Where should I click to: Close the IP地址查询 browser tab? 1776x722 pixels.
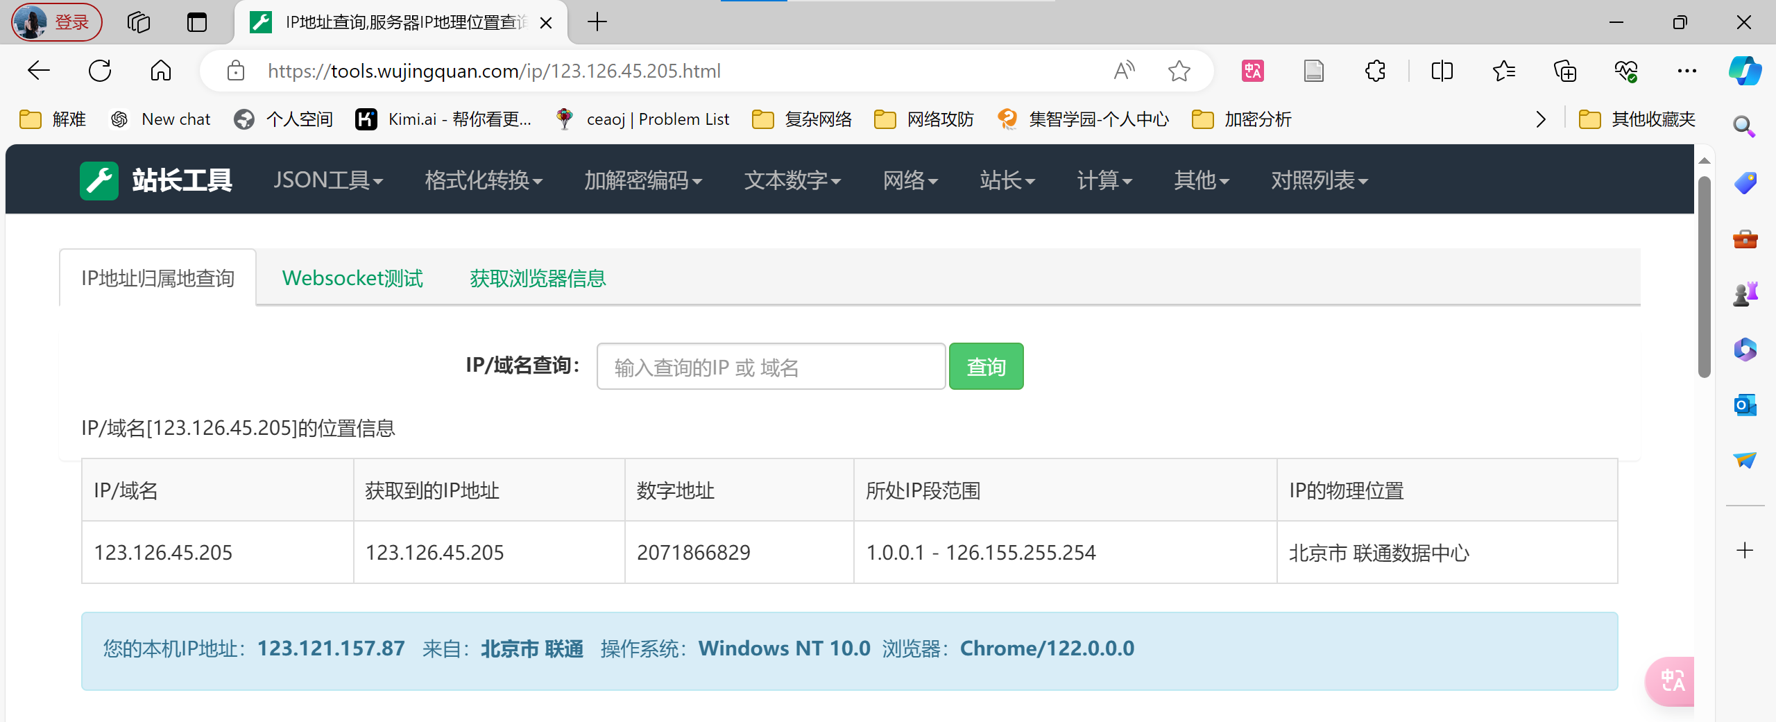[x=546, y=23]
